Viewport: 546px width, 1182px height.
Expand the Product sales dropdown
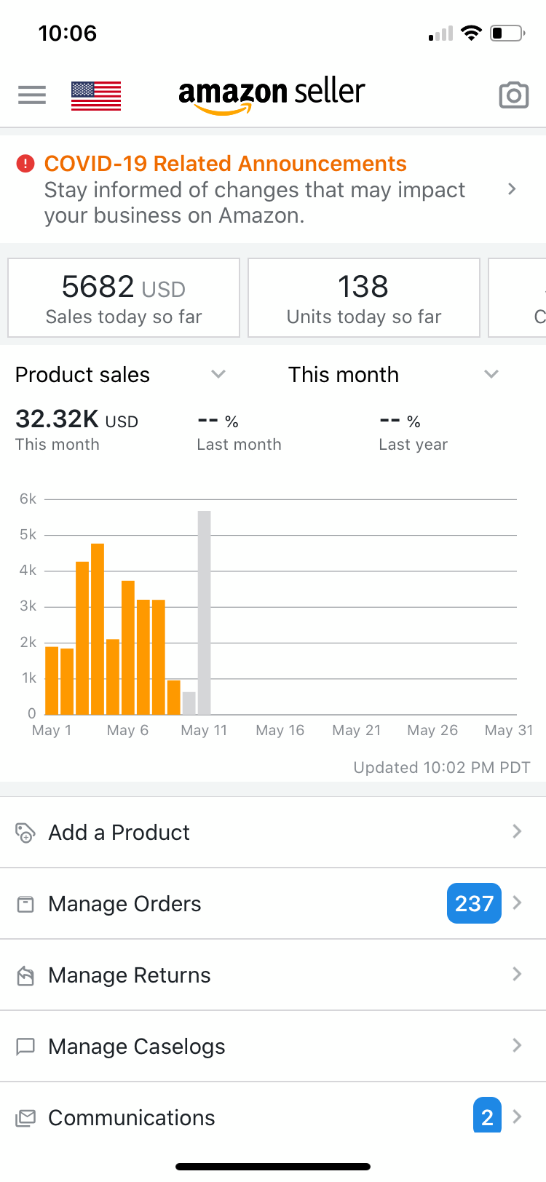point(218,374)
